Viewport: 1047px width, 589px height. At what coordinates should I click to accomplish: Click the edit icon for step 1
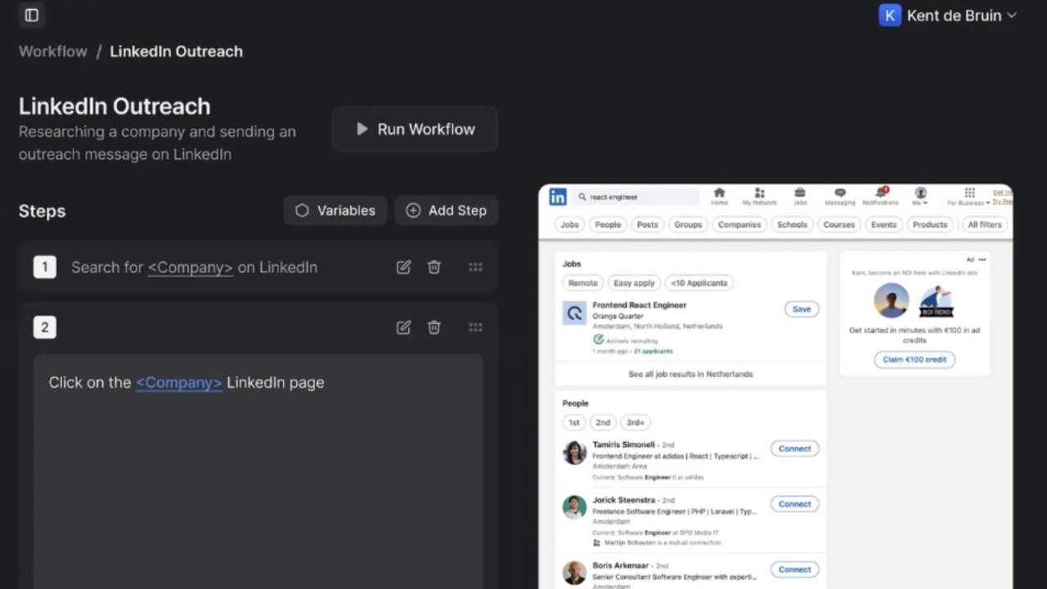coord(403,268)
